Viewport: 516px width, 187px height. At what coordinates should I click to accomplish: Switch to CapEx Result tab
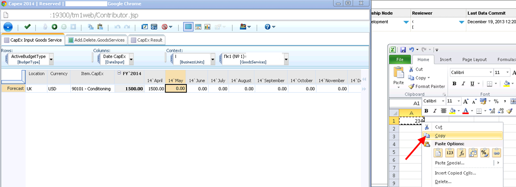click(x=147, y=40)
